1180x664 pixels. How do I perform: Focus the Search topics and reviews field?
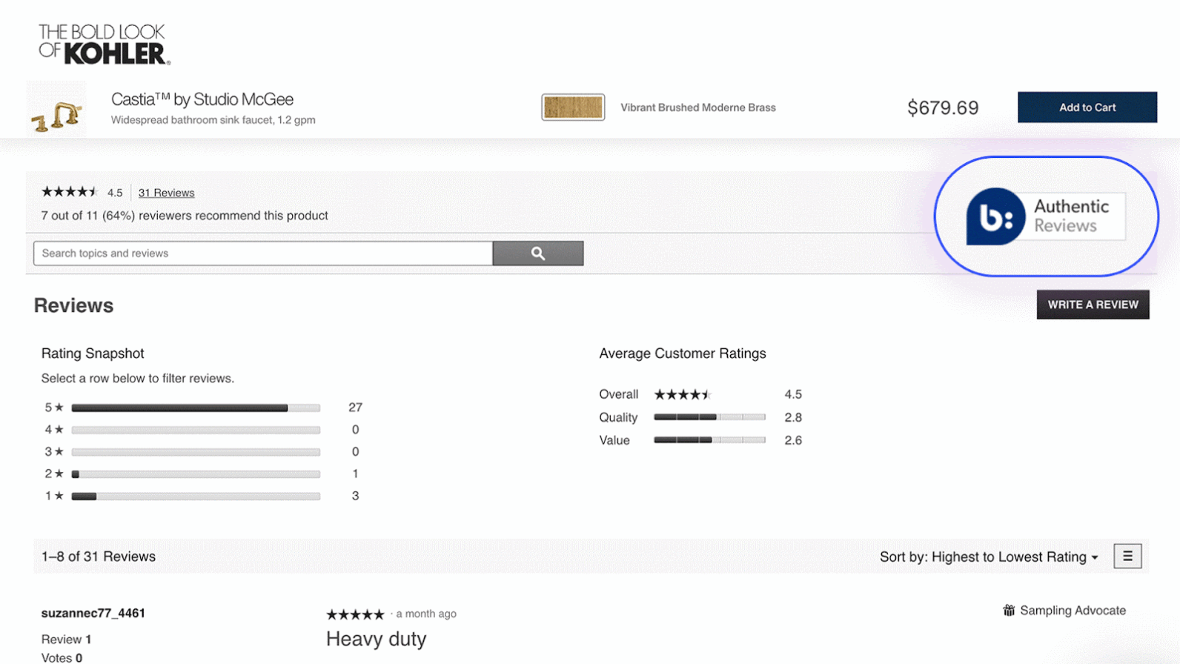click(263, 253)
